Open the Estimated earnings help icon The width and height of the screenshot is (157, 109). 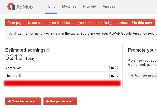[48, 50]
